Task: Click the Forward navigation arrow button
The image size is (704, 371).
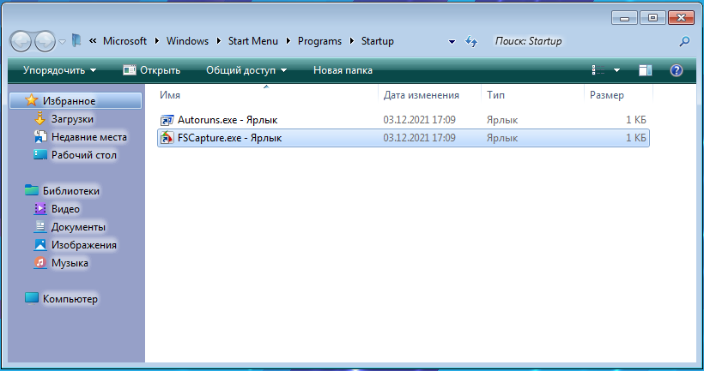Action: [45, 40]
